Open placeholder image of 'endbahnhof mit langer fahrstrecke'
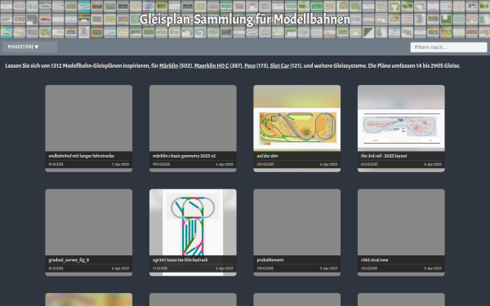490x306 pixels. pos(89,118)
